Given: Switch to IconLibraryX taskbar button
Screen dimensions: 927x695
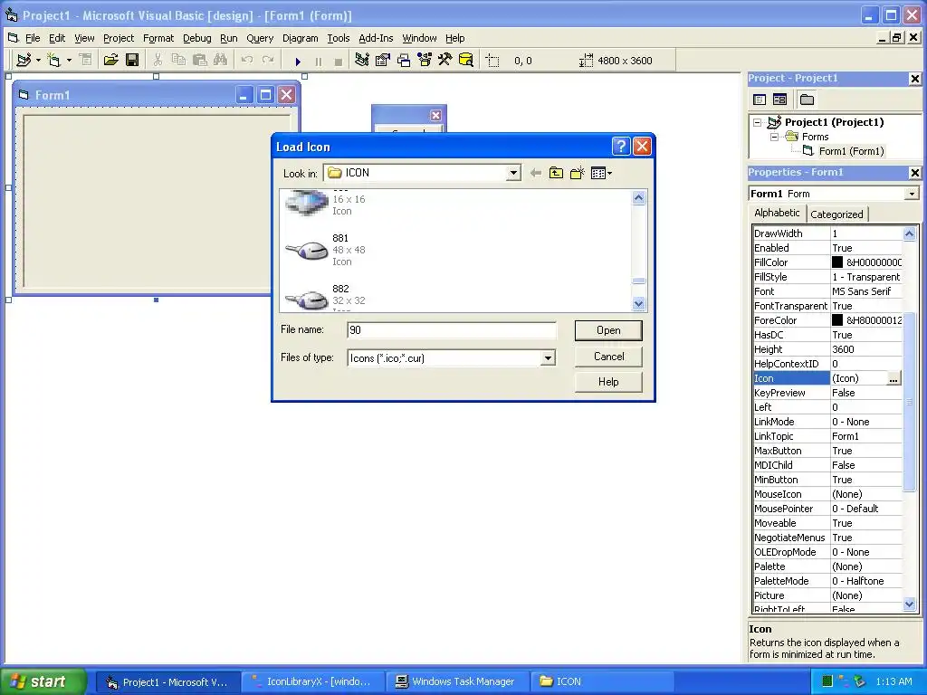Looking at the screenshot, I should coord(312,682).
